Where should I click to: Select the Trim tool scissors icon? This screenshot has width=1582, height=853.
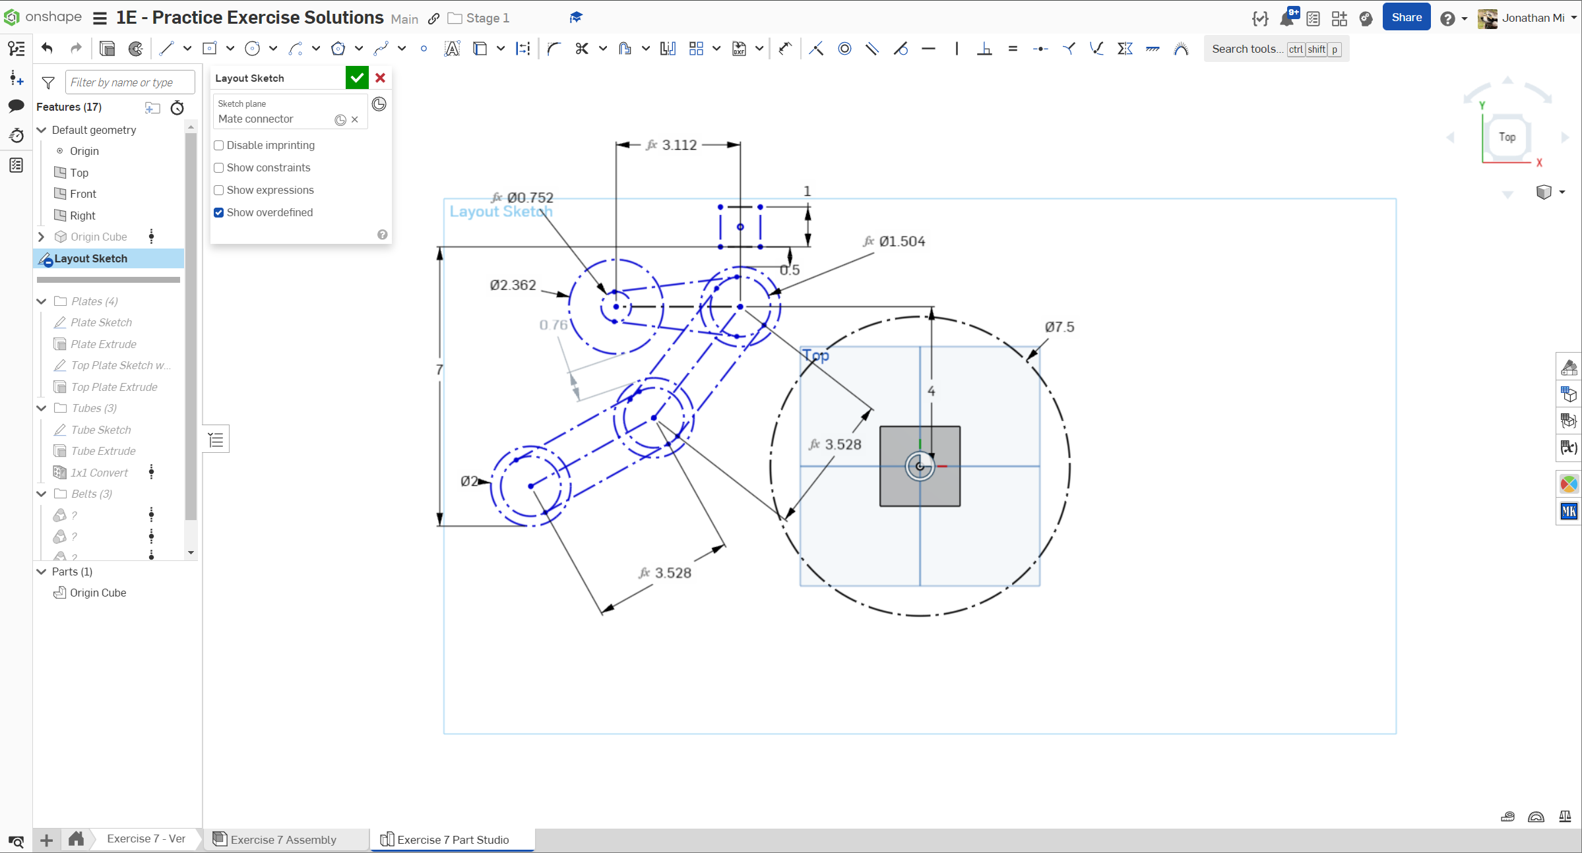581,48
